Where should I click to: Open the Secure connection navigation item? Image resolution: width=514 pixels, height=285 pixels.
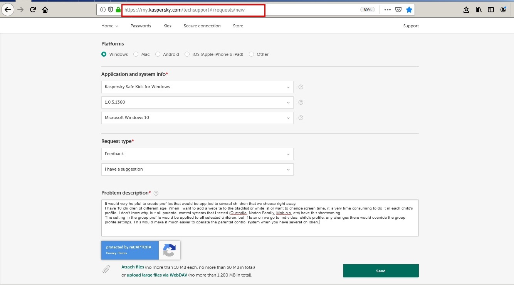coord(202,26)
